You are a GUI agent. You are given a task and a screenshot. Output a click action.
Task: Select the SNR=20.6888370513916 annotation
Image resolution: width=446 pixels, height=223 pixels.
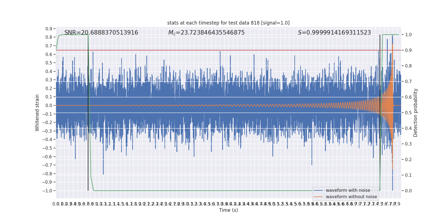tap(101, 33)
